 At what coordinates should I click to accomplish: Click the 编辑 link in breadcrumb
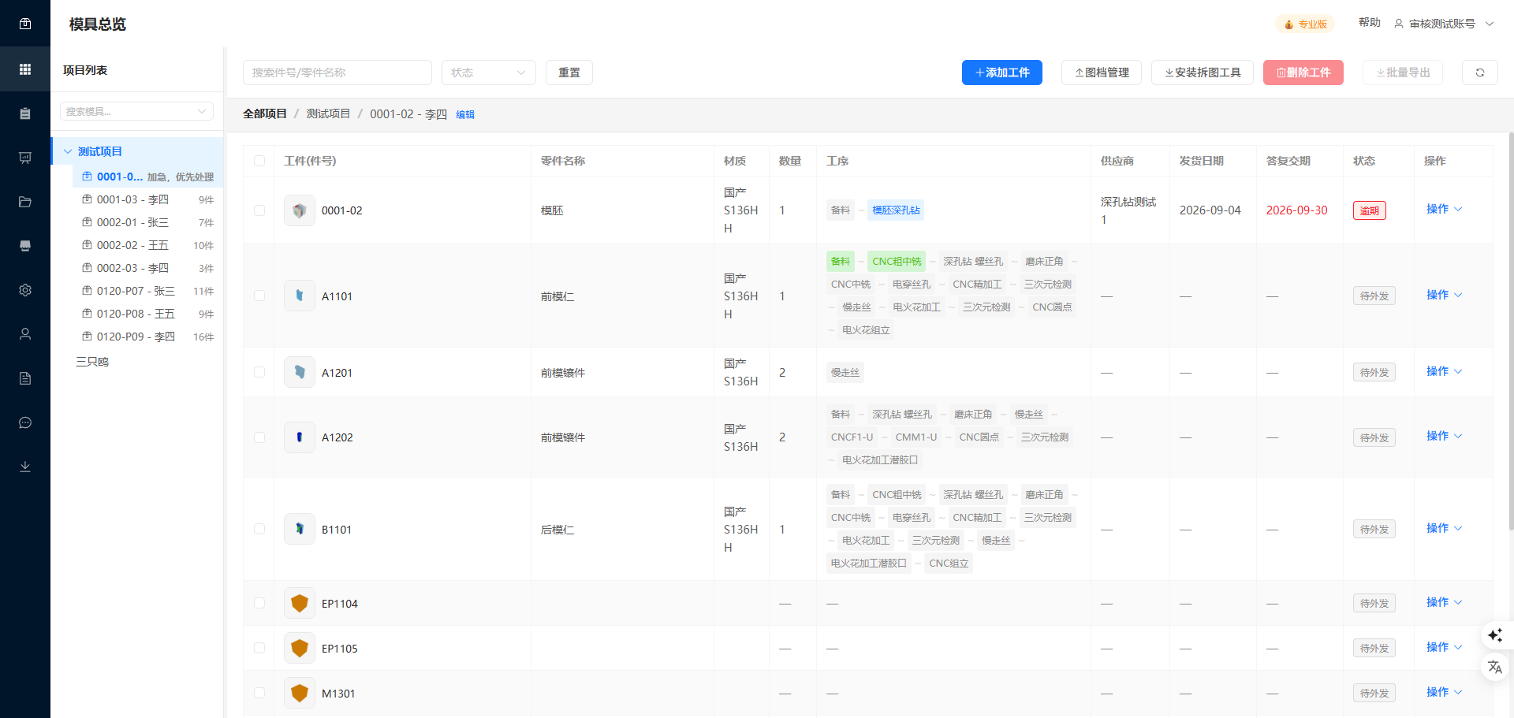click(x=465, y=114)
